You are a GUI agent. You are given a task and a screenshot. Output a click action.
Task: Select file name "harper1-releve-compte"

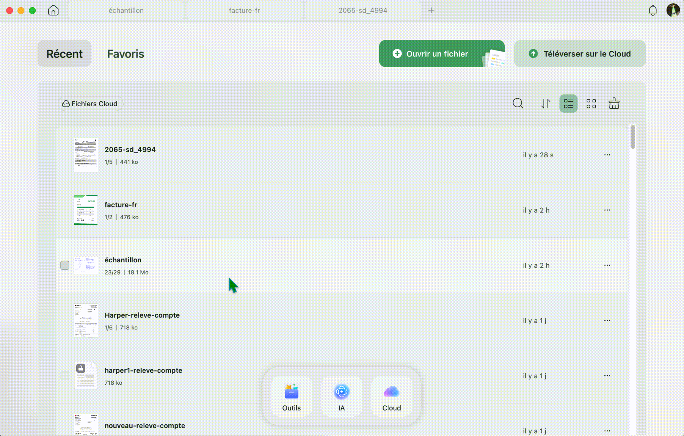click(143, 370)
